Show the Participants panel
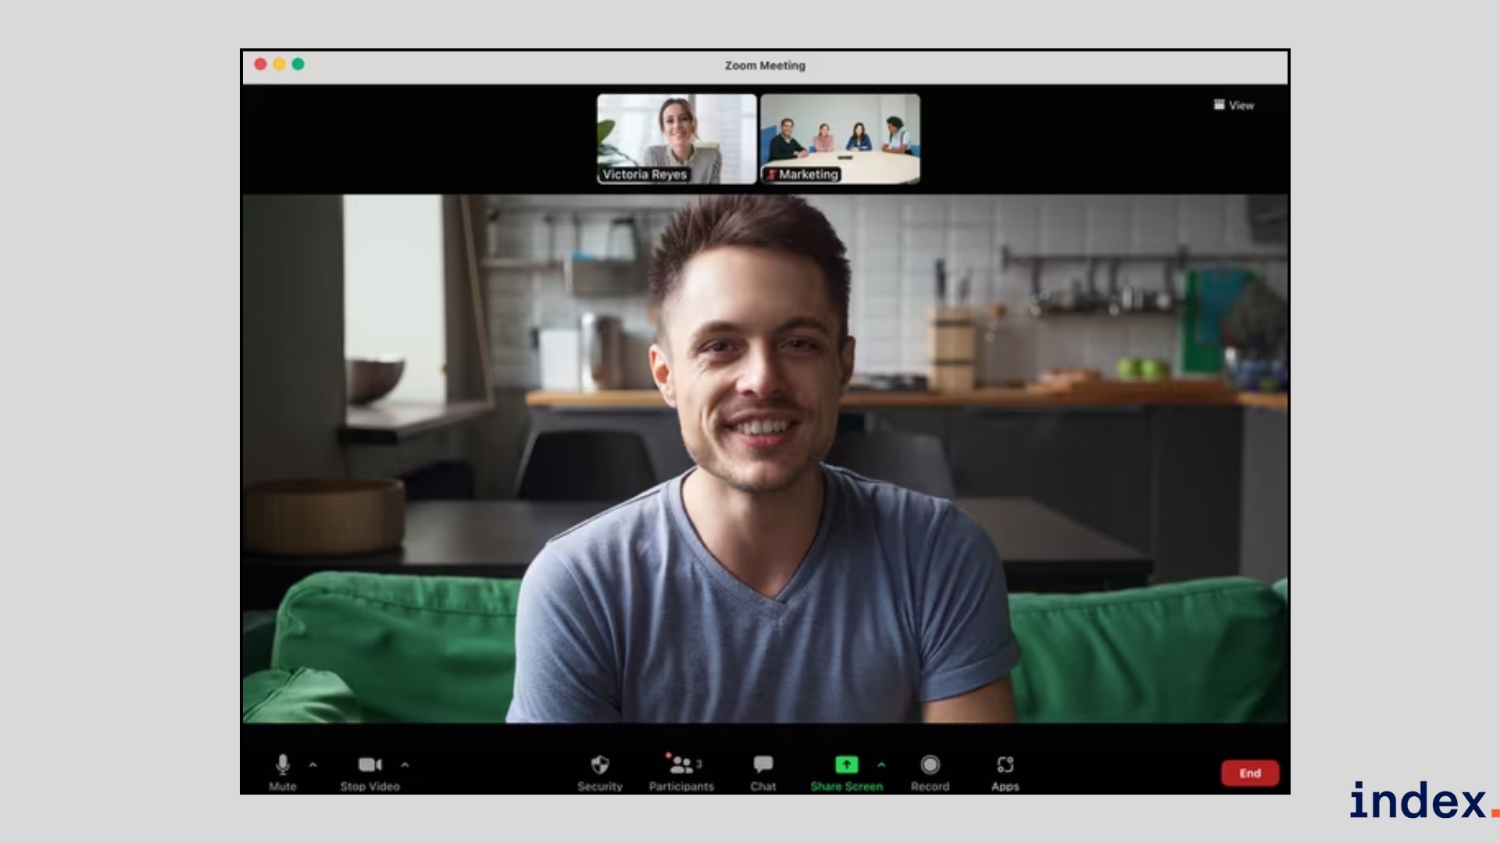Viewport: 1500px width, 843px height. (681, 767)
